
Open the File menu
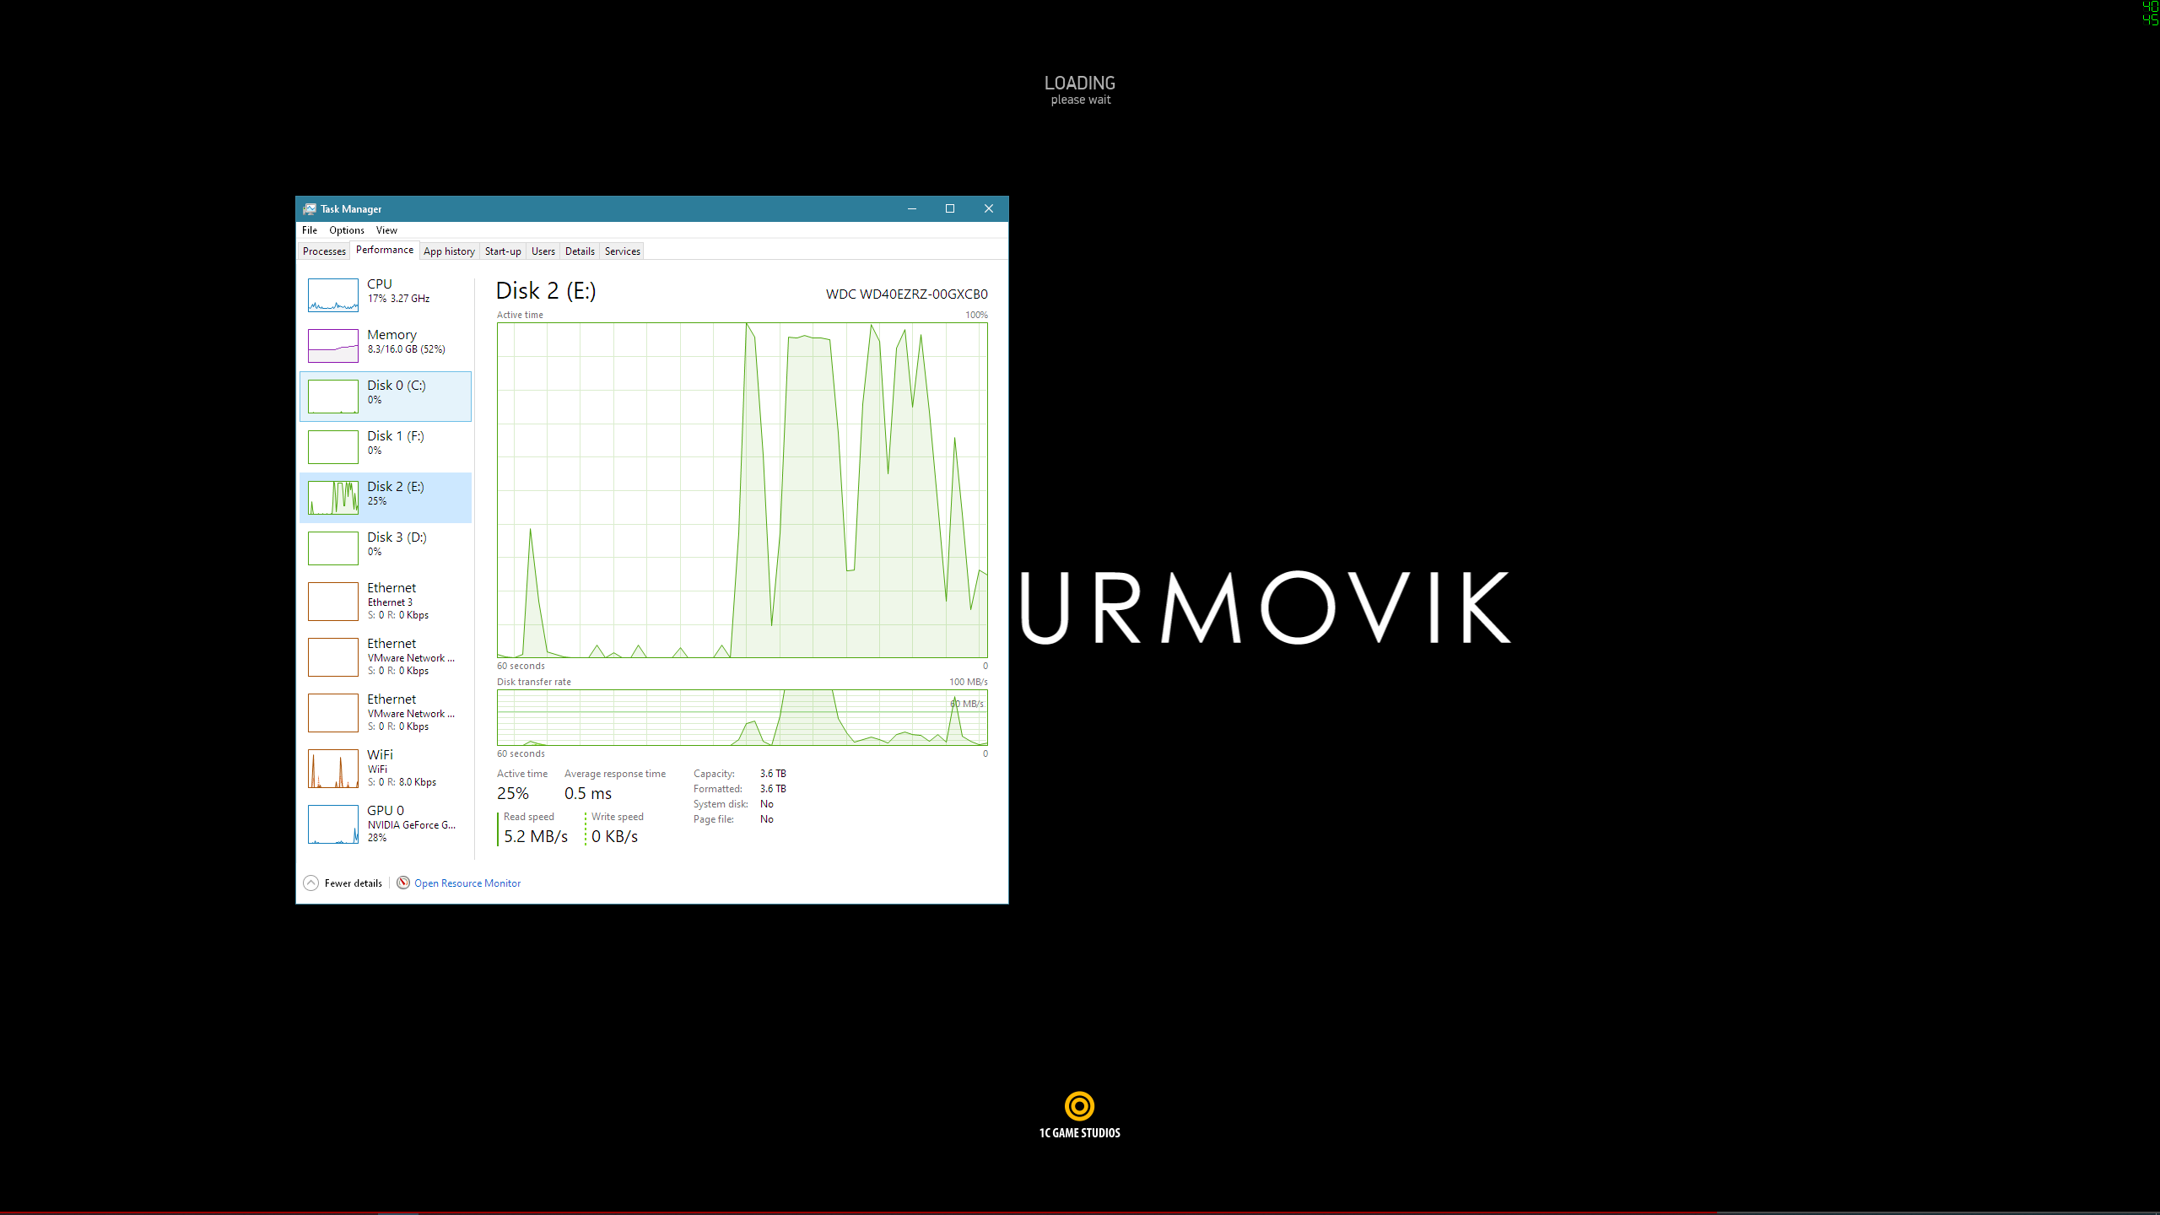click(310, 229)
